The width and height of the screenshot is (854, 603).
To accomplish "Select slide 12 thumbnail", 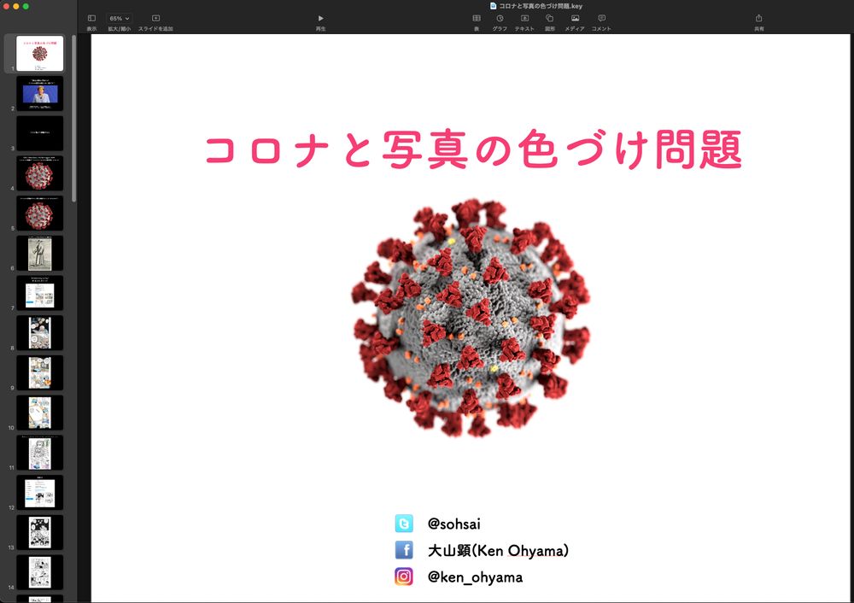I will coord(40,493).
